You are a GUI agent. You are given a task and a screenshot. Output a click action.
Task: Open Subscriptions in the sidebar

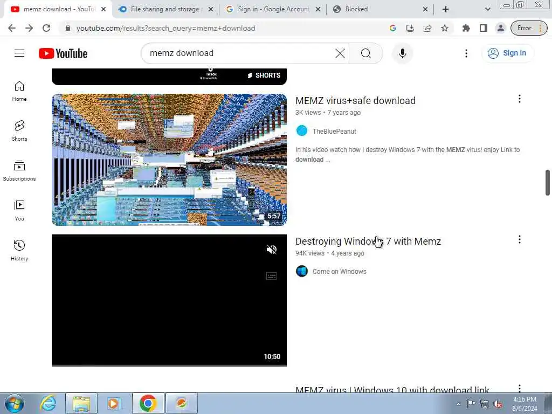tap(19, 171)
